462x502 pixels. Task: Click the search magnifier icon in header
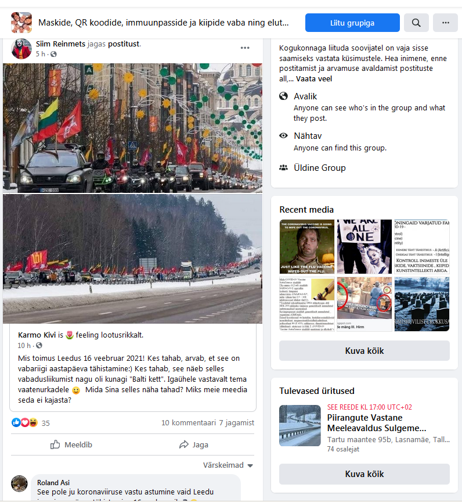(416, 23)
